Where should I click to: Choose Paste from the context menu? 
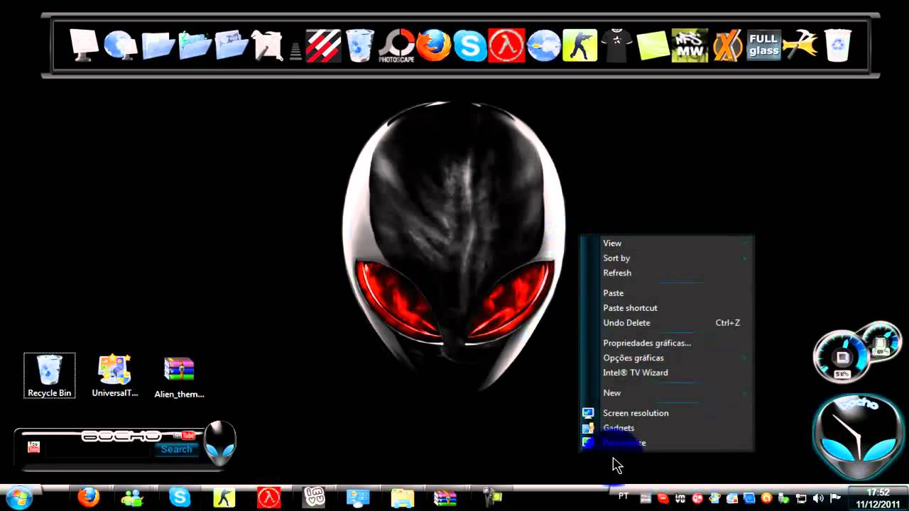[x=667, y=293]
